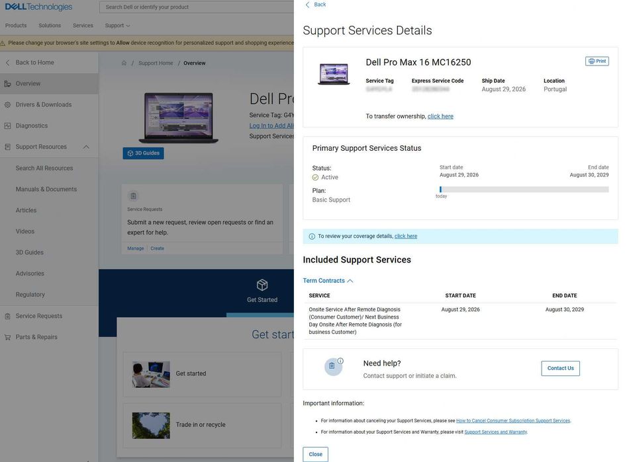Click the Search Dell input field
The image size is (633, 462).
(x=197, y=7)
